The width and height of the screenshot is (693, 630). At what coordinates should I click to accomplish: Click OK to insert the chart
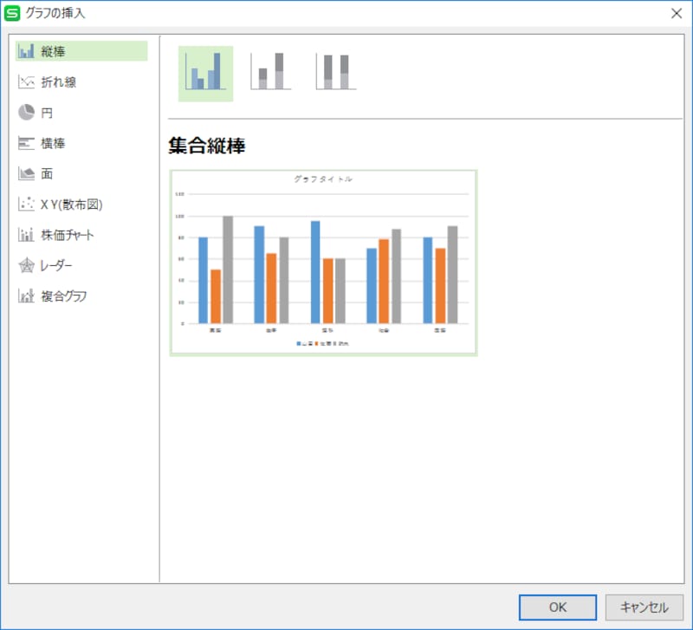tap(557, 607)
